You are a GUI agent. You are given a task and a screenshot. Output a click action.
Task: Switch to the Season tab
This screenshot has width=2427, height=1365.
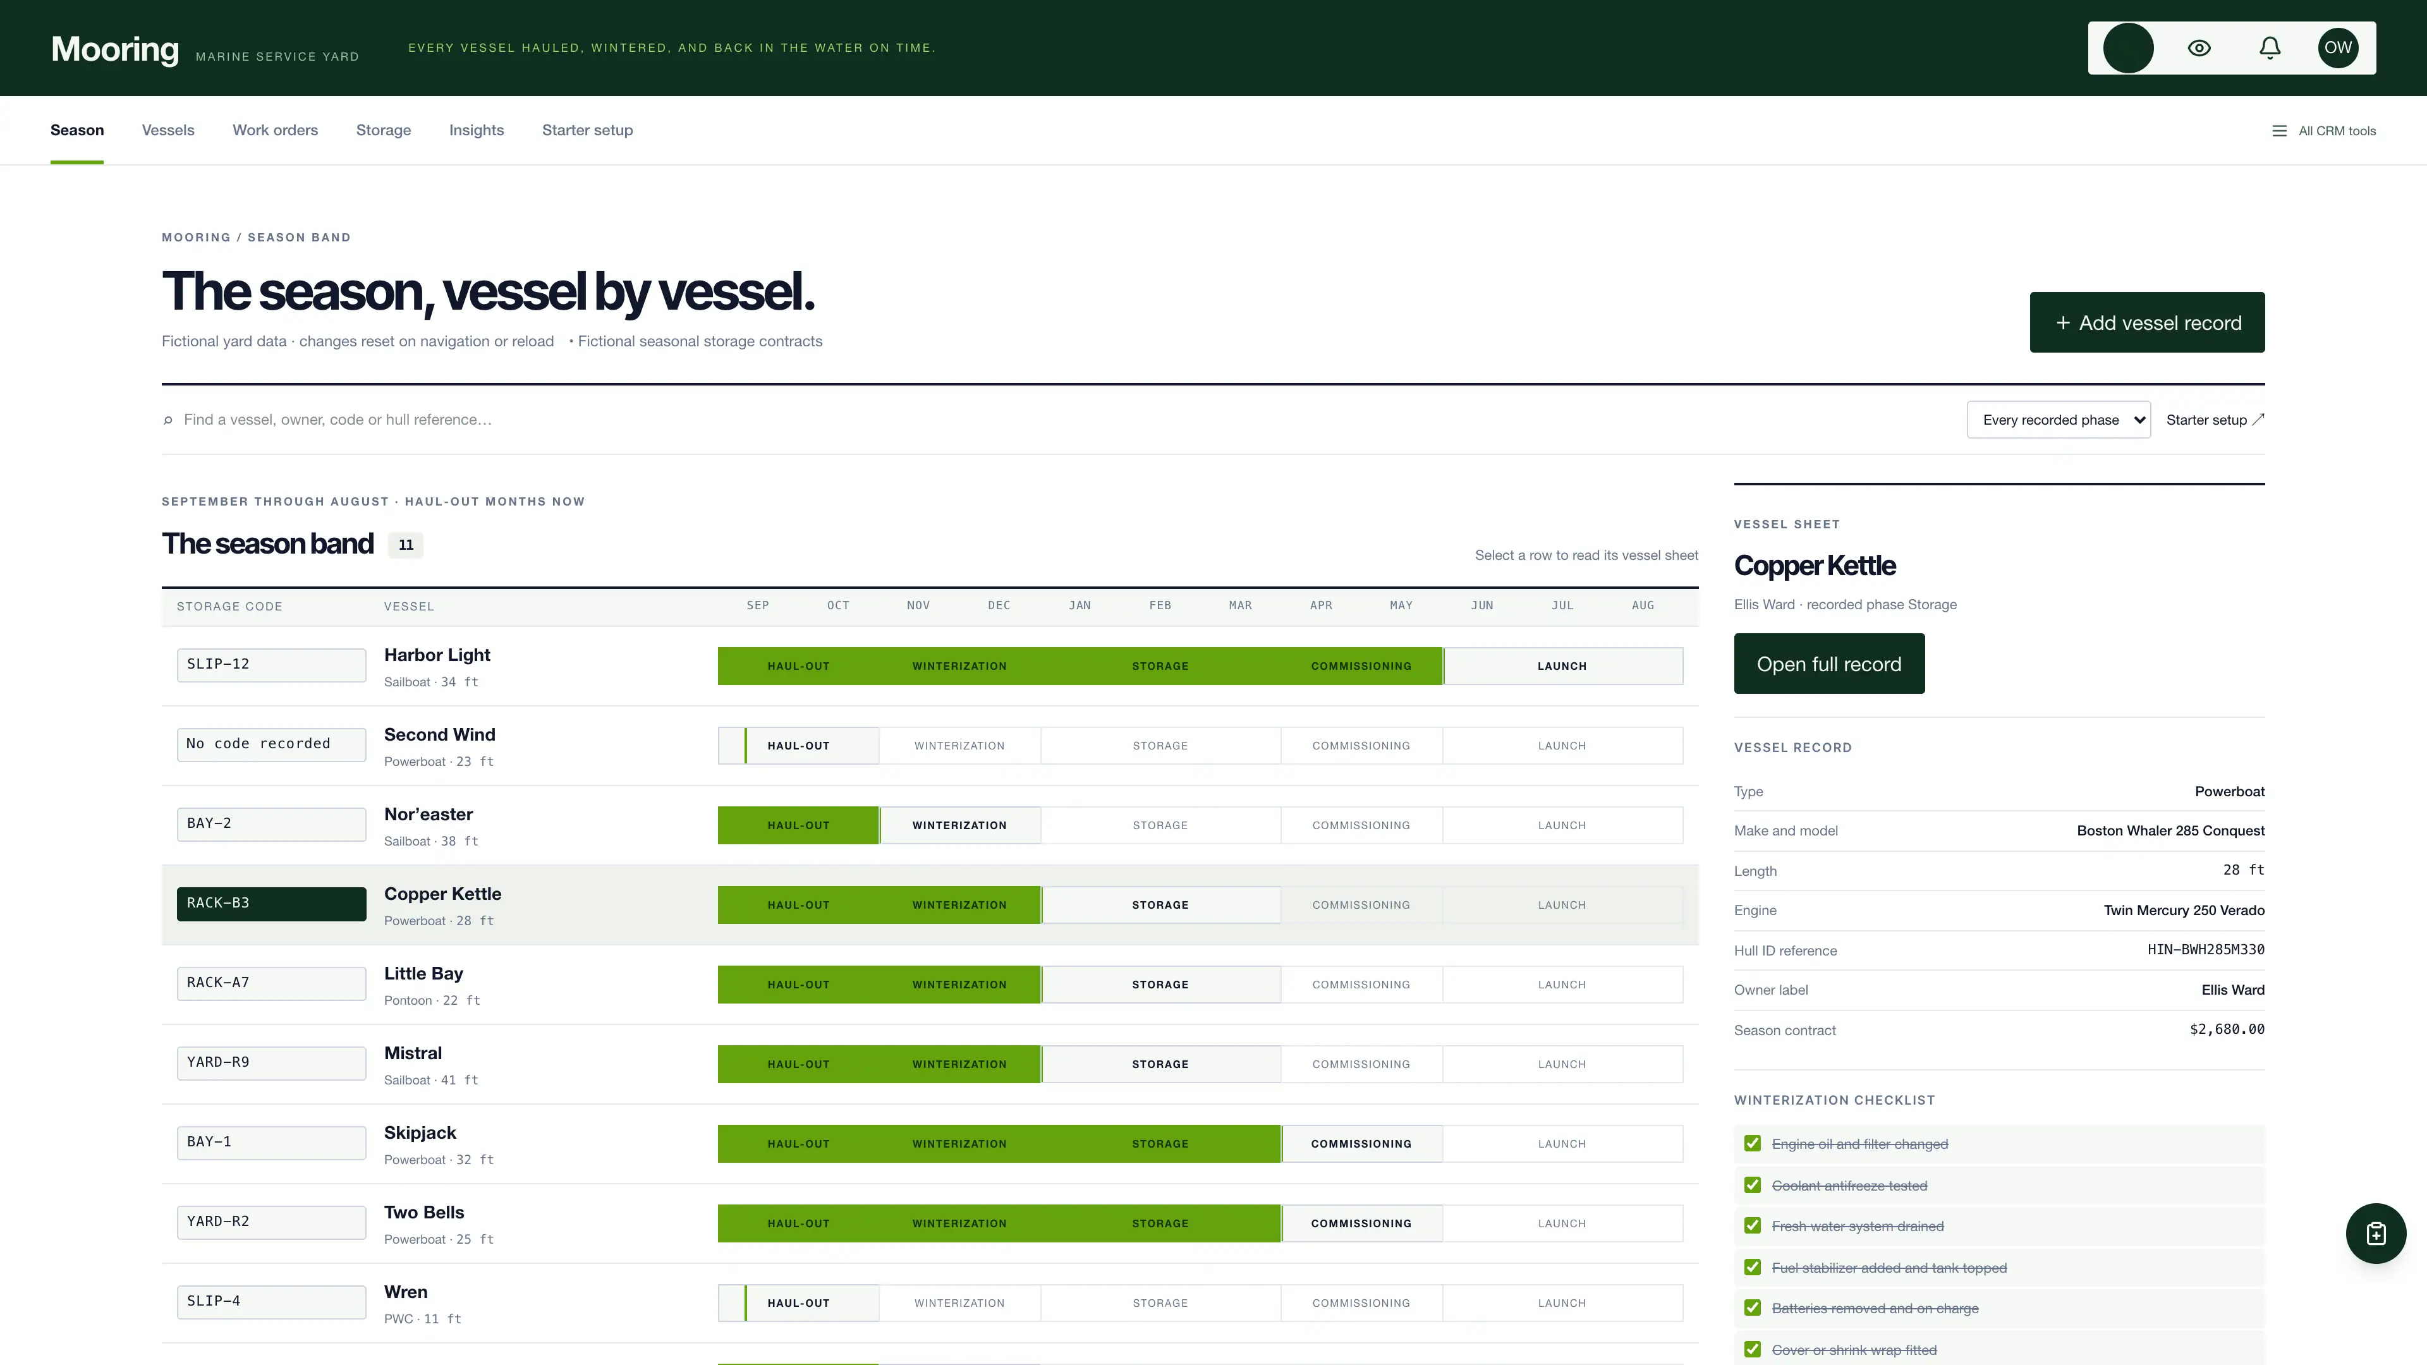pos(77,130)
